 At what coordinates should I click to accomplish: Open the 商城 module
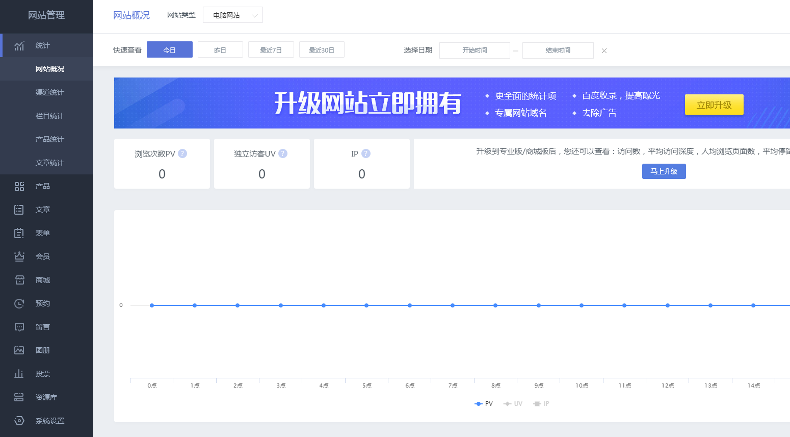[x=19, y=280]
